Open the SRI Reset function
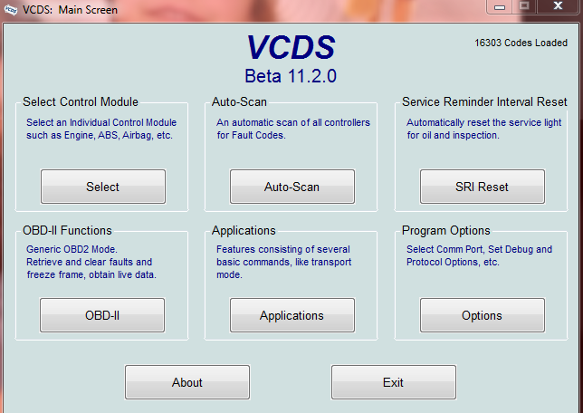Viewport: 583px width, 413px height. 483,187
